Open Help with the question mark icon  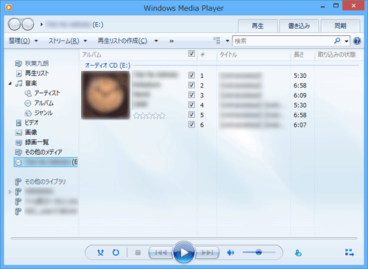coord(357,41)
